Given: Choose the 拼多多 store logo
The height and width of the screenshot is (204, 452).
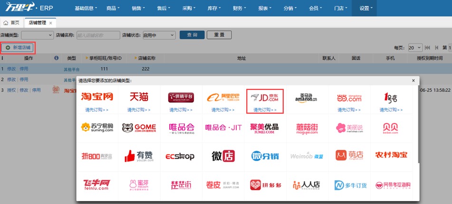Looking at the screenshot, I should click(x=266, y=185).
